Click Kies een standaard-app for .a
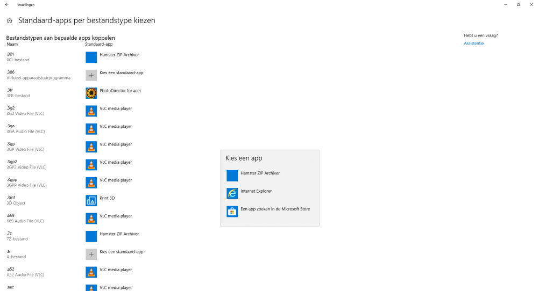 [122, 252]
